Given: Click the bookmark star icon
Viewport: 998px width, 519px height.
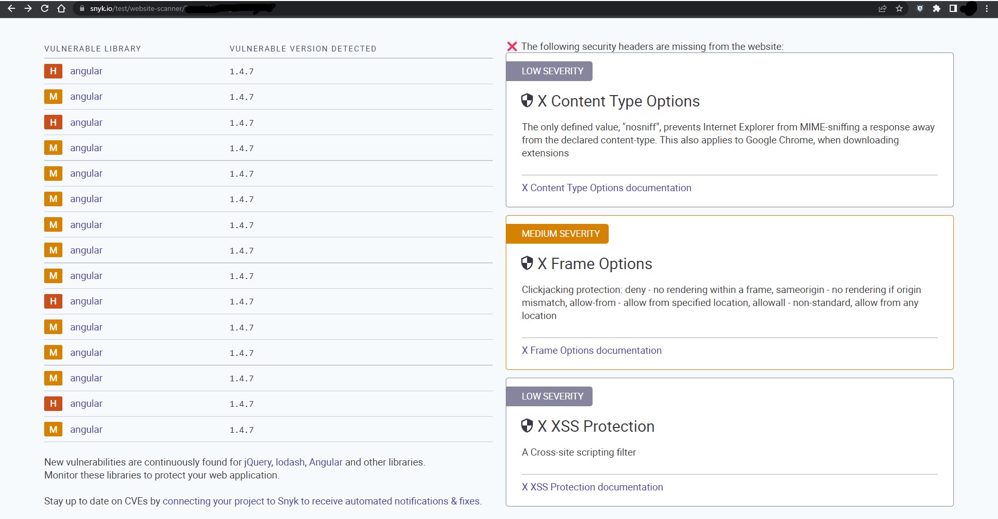Looking at the screenshot, I should [899, 8].
